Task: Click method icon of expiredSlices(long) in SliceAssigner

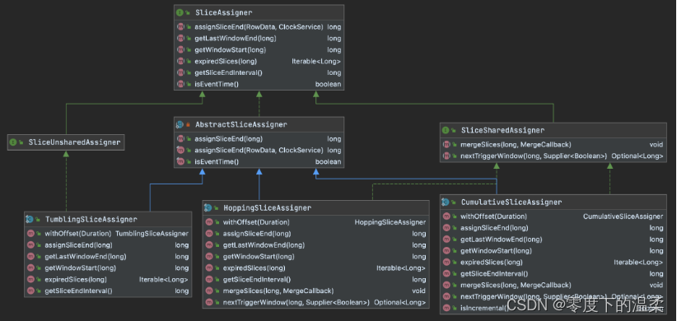Action: [x=180, y=61]
